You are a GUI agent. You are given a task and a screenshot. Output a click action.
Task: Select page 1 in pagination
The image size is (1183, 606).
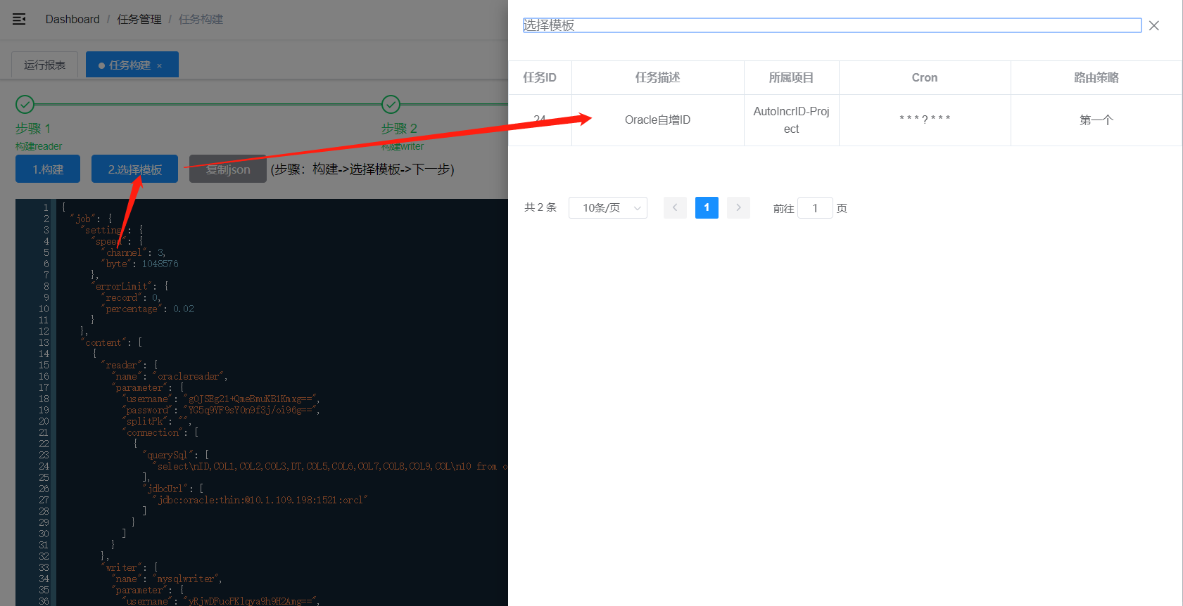[x=707, y=207]
